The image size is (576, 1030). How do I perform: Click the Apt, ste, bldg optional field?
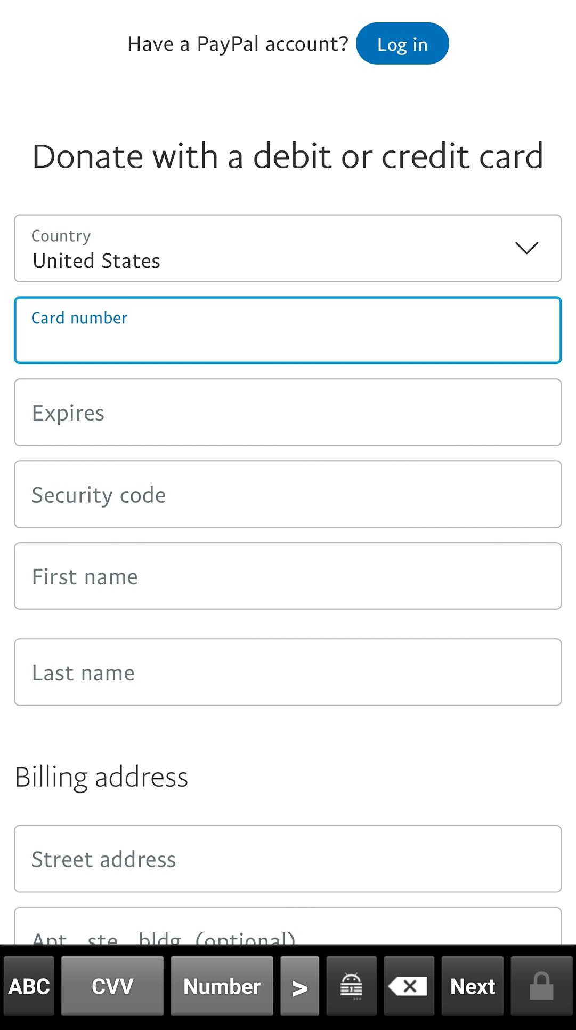click(288, 937)
